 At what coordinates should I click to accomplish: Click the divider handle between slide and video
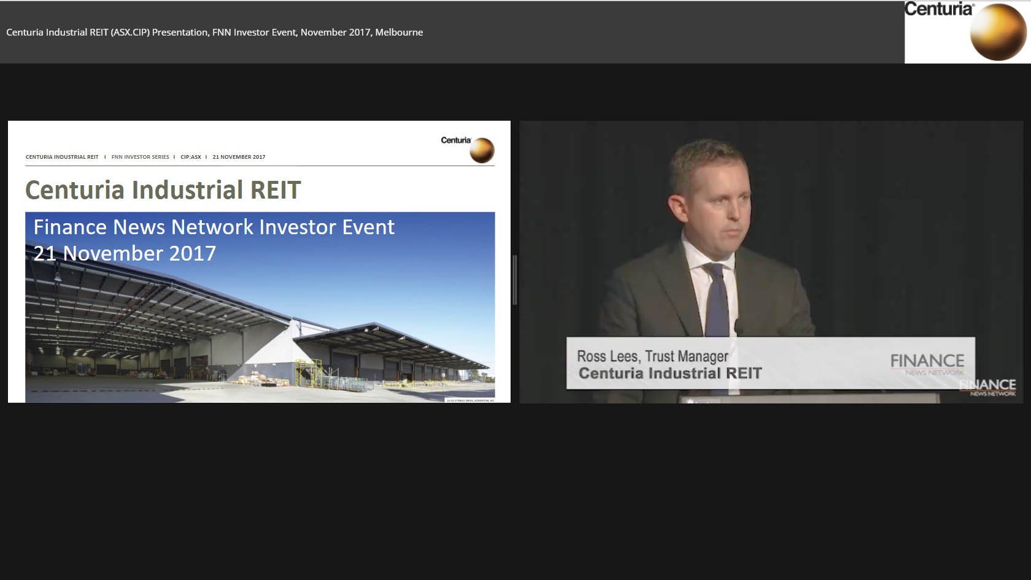pos(515,280)
